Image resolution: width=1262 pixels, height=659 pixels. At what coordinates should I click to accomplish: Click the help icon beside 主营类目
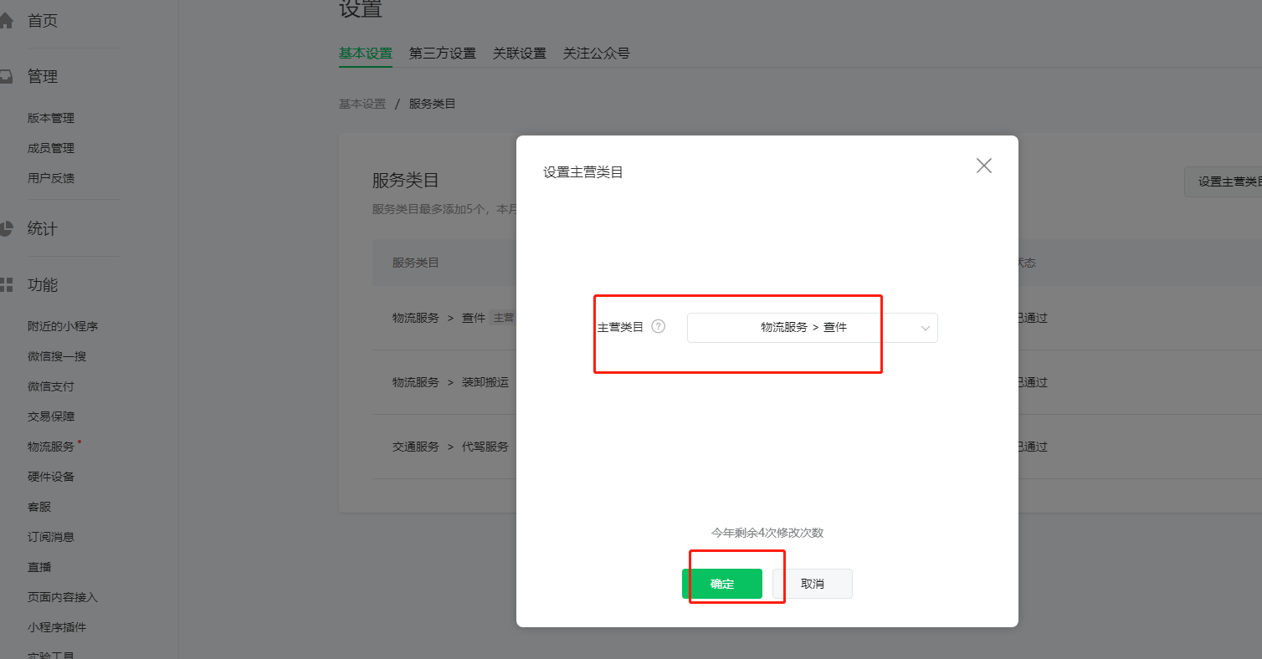point(659,327)
